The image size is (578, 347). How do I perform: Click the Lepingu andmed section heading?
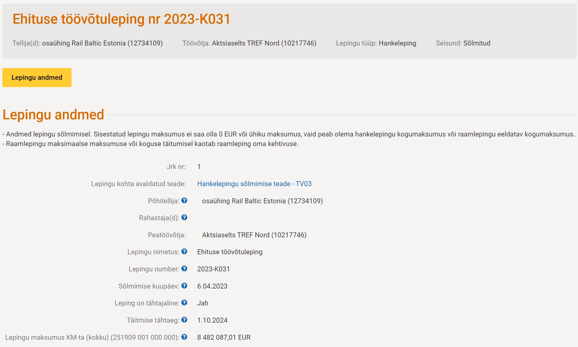pos(53,115)
